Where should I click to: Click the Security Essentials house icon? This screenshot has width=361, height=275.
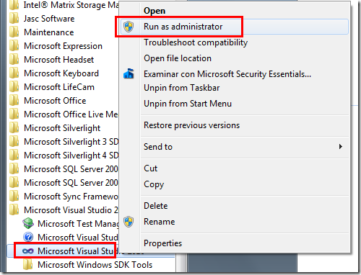pos(129,73)
